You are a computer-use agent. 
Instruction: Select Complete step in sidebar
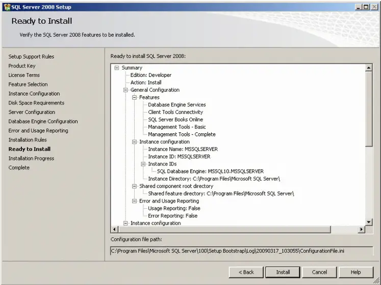(19, 167)
